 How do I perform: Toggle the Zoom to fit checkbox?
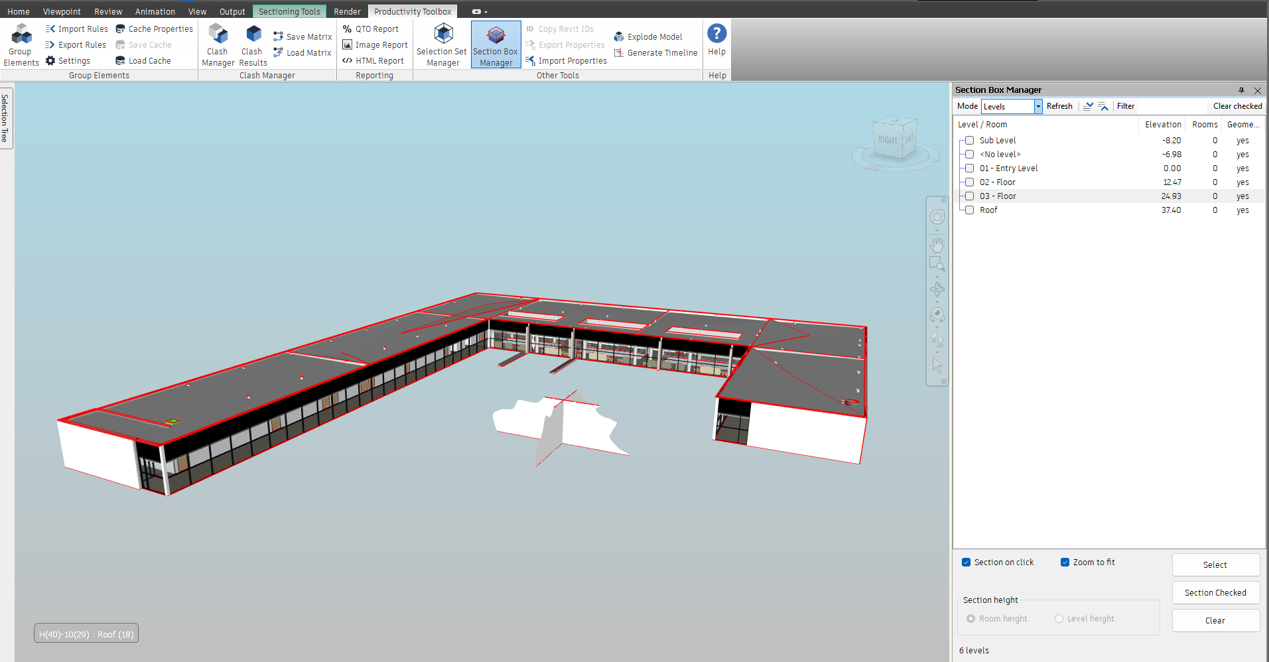(1065, 563)
